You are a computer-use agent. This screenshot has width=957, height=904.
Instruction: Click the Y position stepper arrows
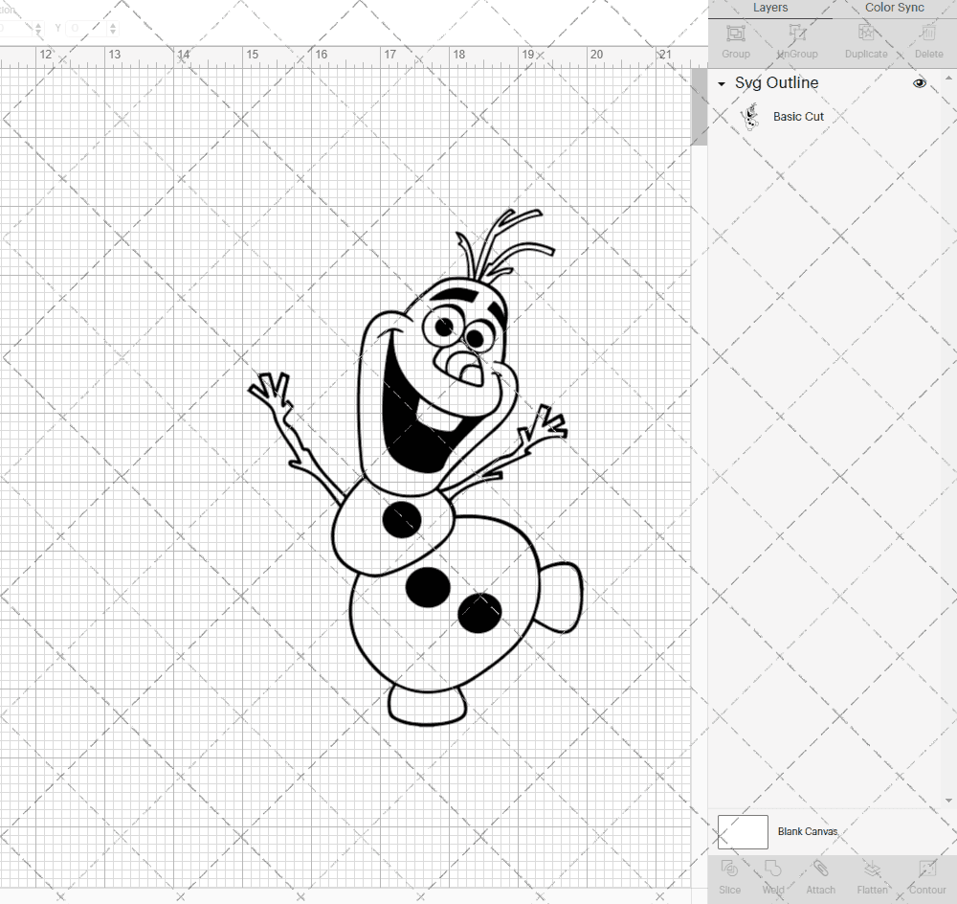(113, 28)
